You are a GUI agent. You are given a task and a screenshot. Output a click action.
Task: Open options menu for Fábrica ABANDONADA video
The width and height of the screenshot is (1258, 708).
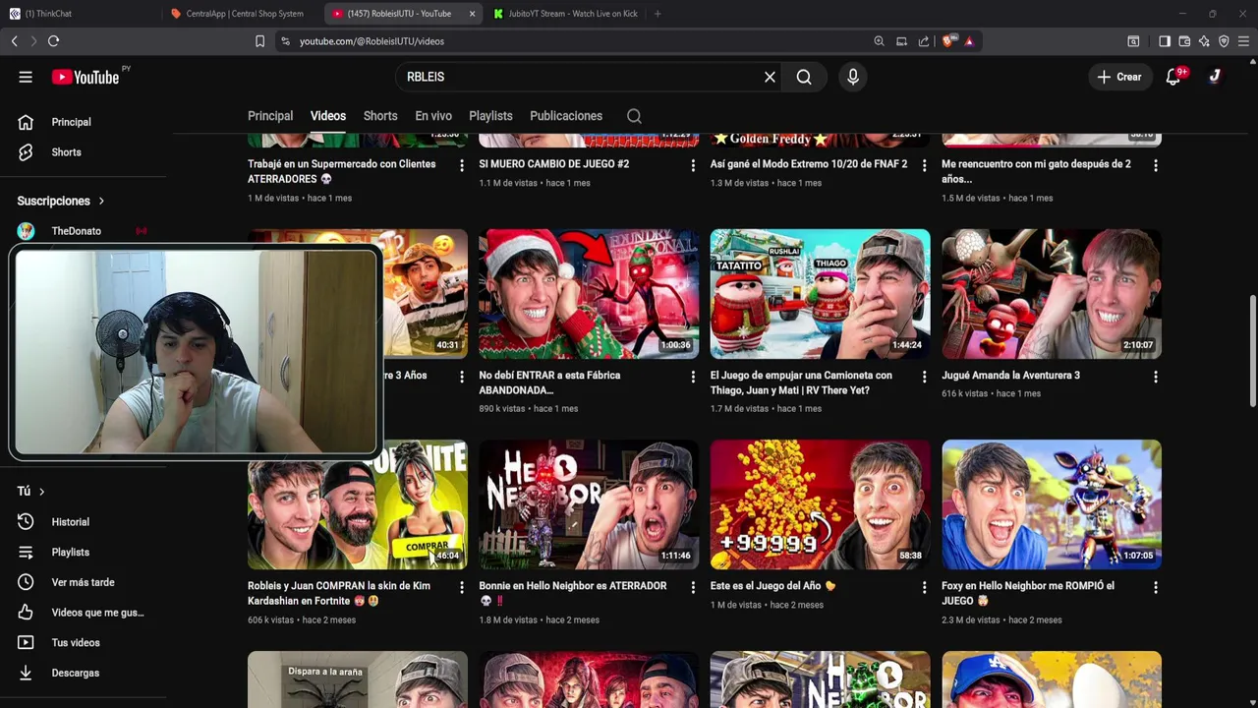(x=693, y=377)
